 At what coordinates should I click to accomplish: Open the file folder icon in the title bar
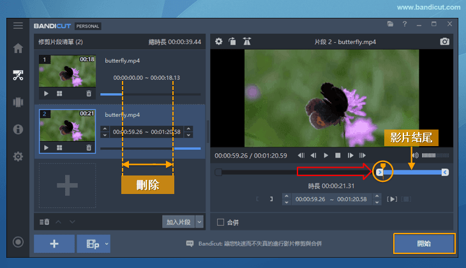click(390, 24)
